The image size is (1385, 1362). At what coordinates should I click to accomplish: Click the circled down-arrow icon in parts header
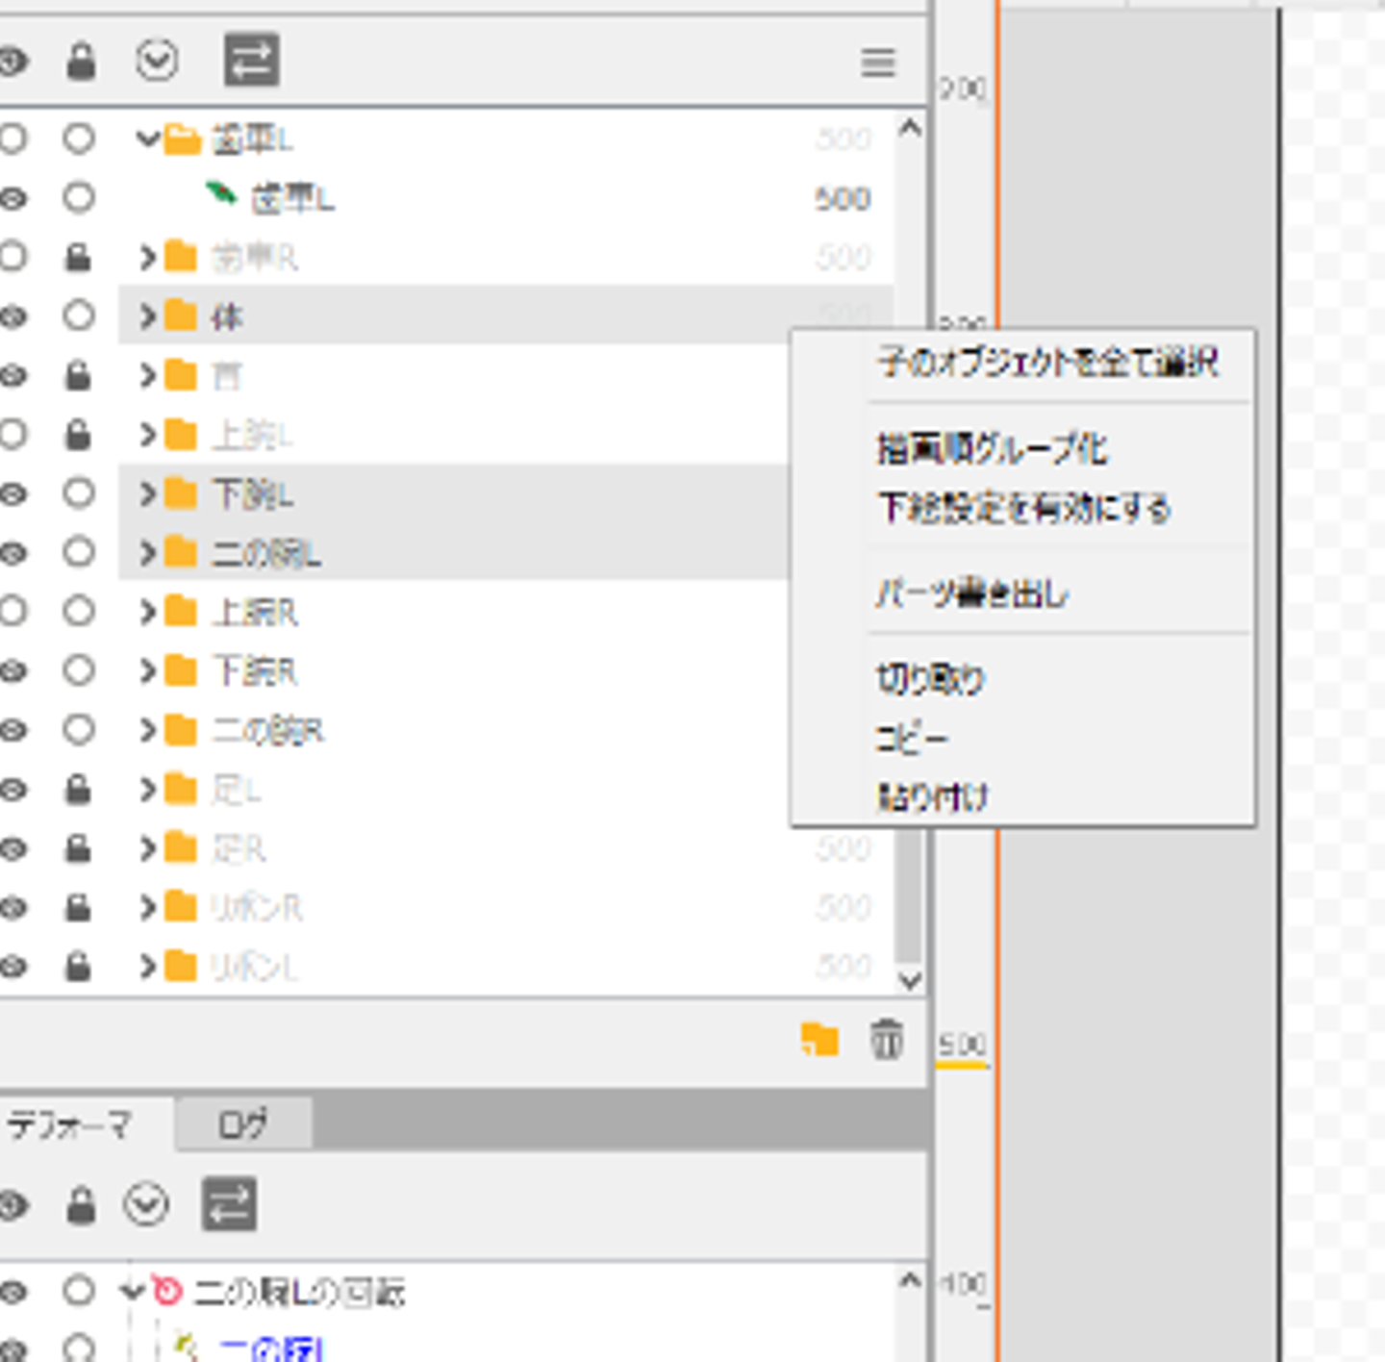[x=157, y=62]
